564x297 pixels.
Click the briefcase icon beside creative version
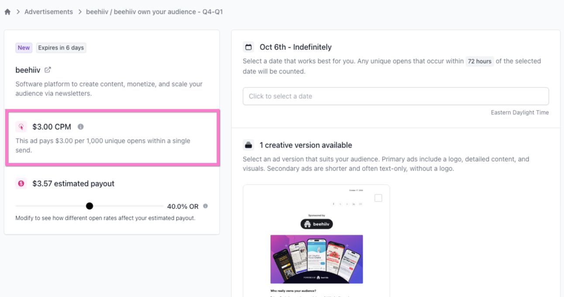point(249,145)
